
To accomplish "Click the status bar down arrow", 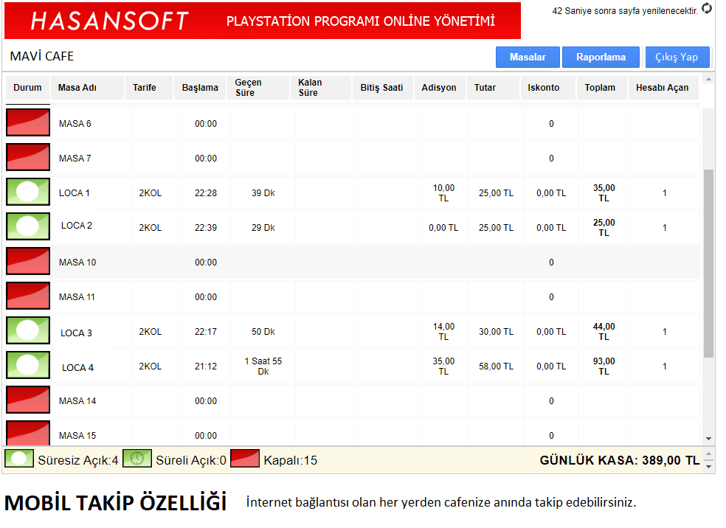I will click(x=708, y=467).
